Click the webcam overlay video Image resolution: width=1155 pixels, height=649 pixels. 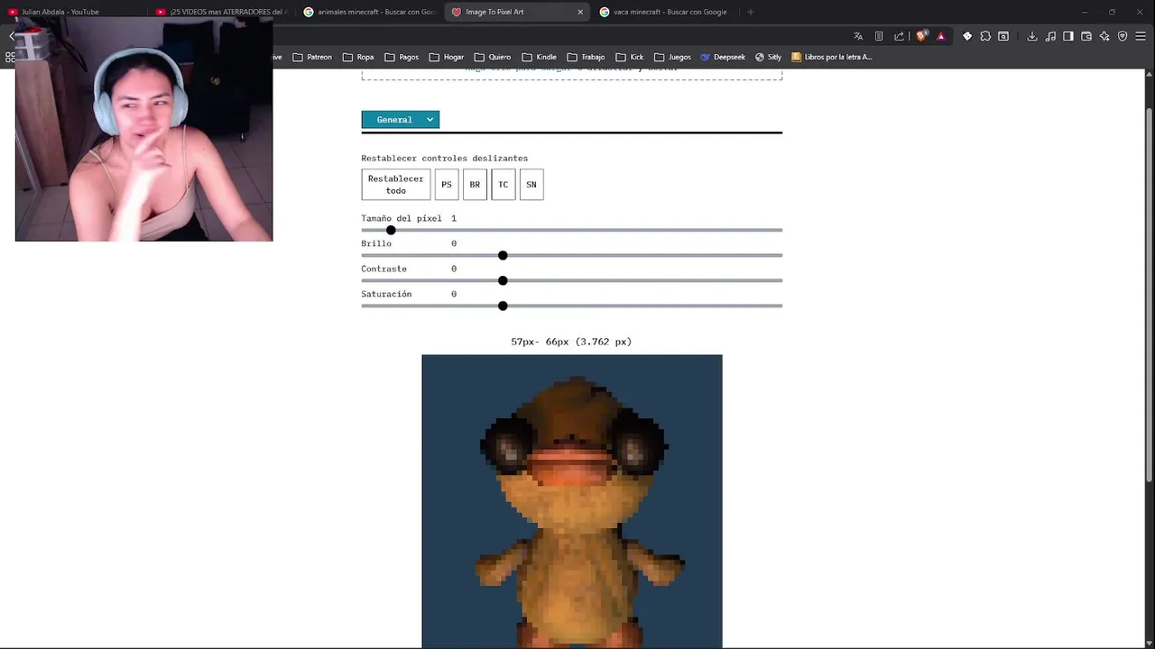point(143,129)
